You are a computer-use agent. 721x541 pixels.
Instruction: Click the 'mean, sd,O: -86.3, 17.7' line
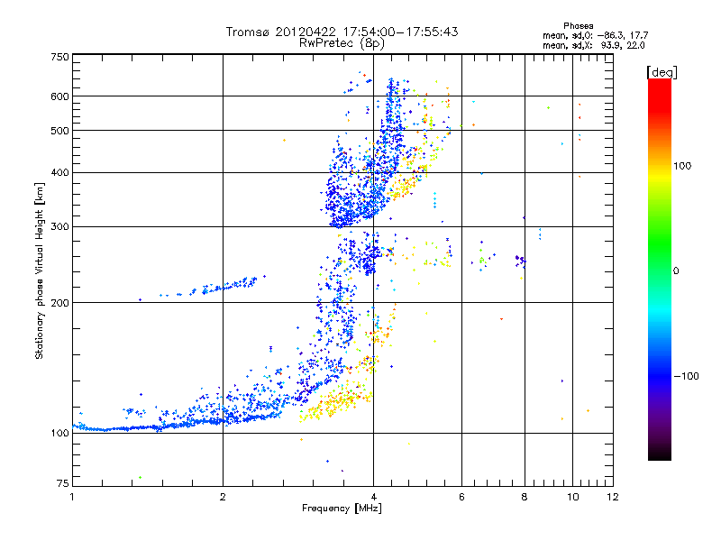click(x=596, y=35)
